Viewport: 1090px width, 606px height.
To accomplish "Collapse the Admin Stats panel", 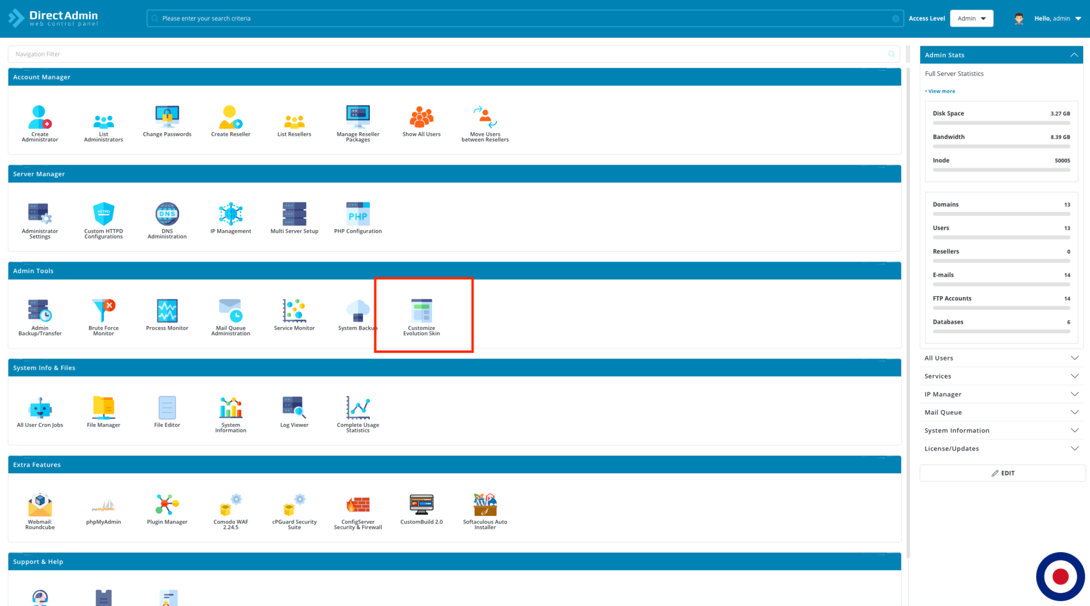I will (1074, 54).
